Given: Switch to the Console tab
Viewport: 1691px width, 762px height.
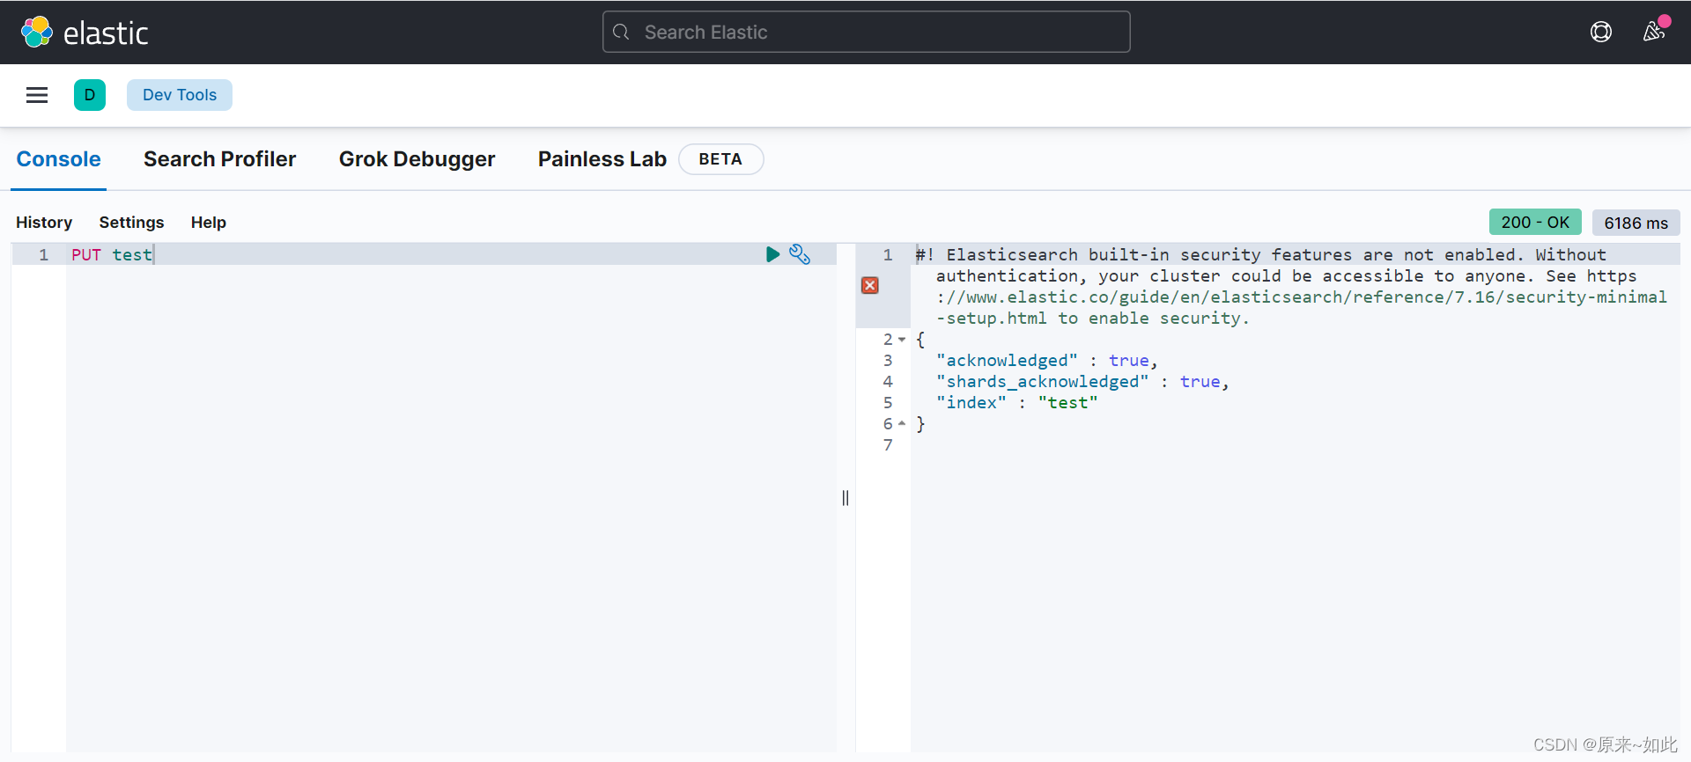Looking at the screenshot, I should pos(59,159).
